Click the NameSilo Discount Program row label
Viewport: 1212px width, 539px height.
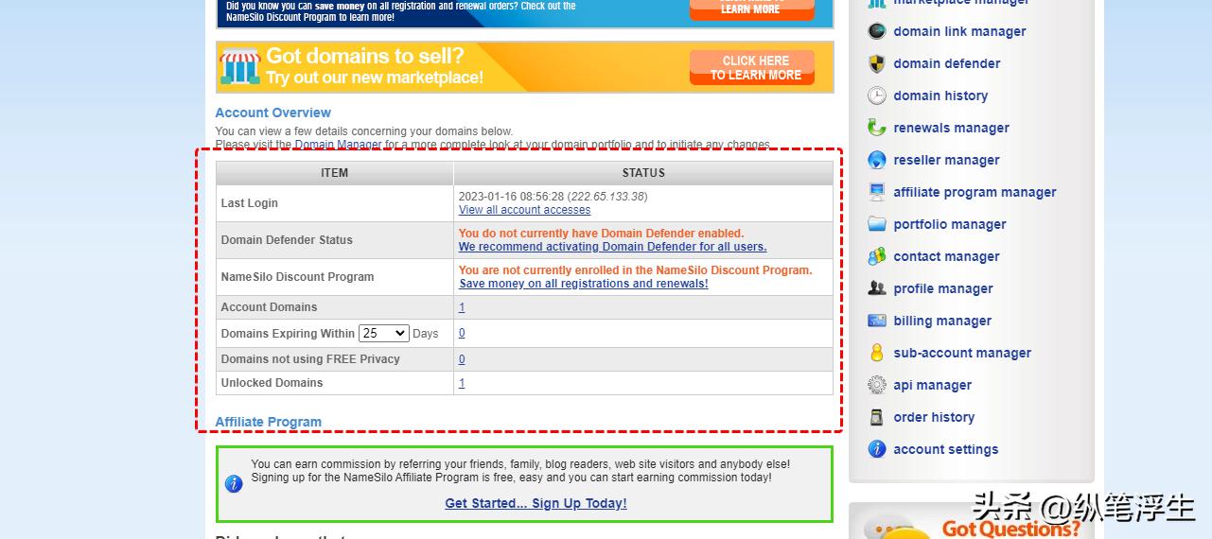coord(297,277)
